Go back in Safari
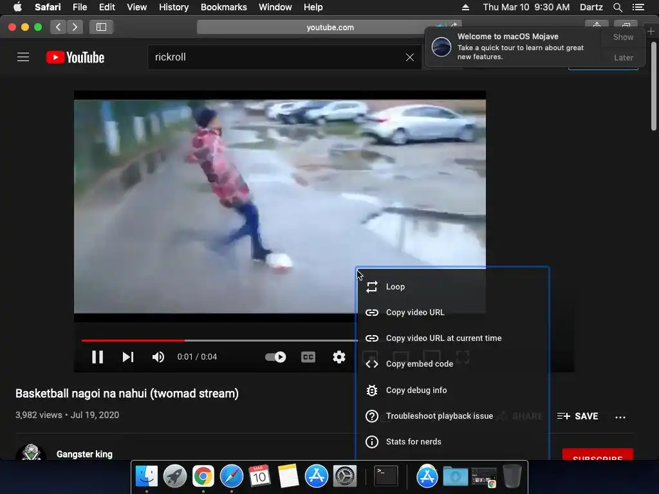This screenshot has width=659, height=494. coord(59,27)
